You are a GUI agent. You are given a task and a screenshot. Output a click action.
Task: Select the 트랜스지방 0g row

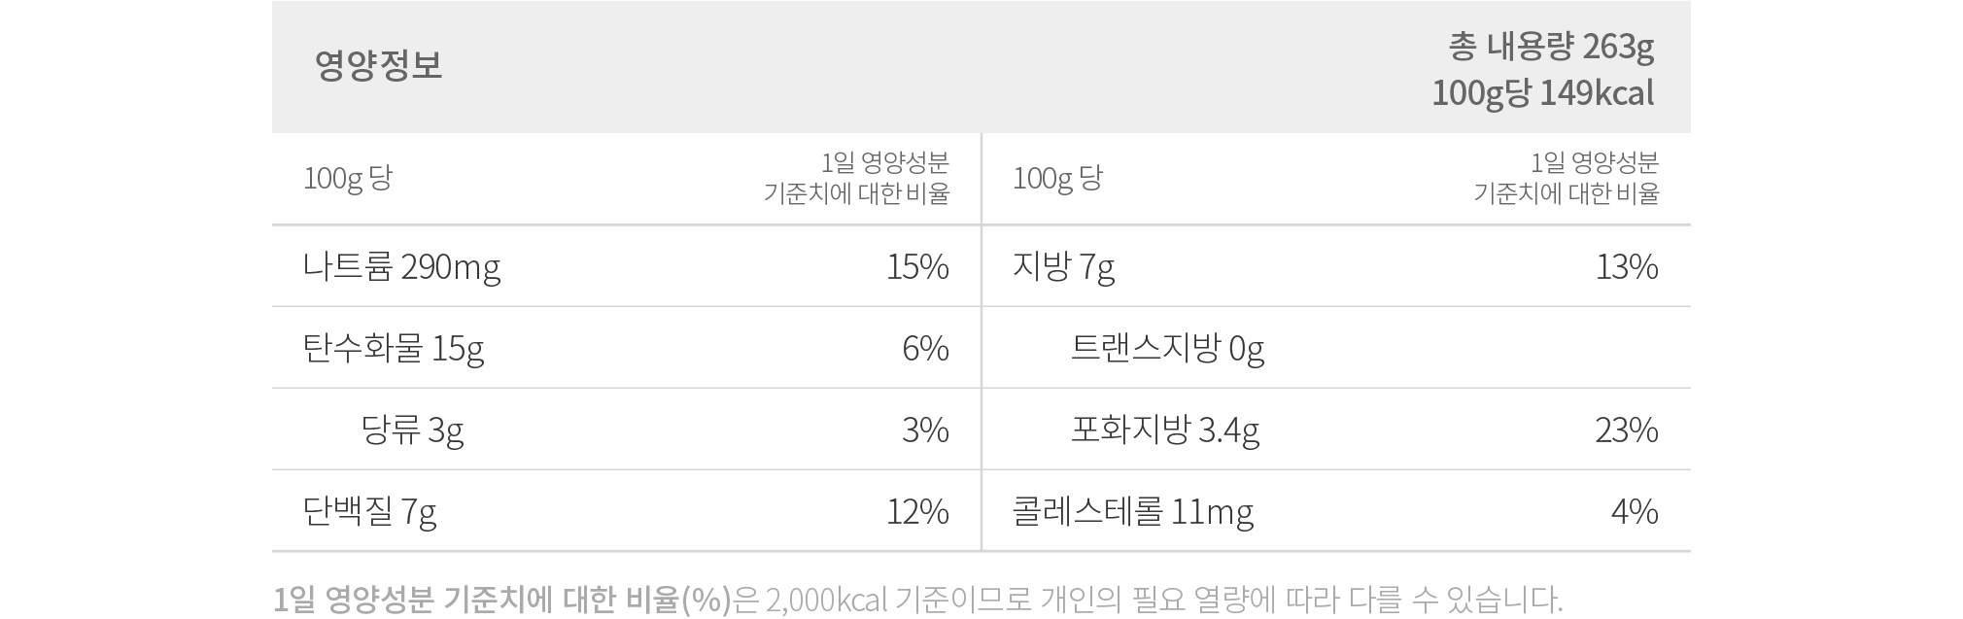(x=1336, y=348)
